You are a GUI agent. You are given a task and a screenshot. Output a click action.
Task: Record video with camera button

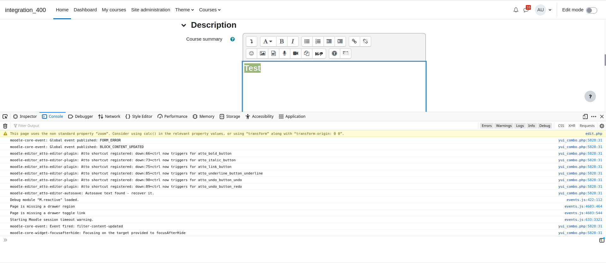tap(296, 53)
